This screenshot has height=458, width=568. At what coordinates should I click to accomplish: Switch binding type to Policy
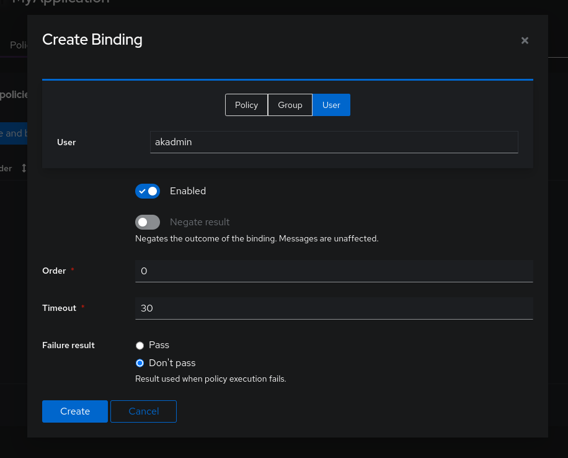pyautogui.click(x=246, y=105)
